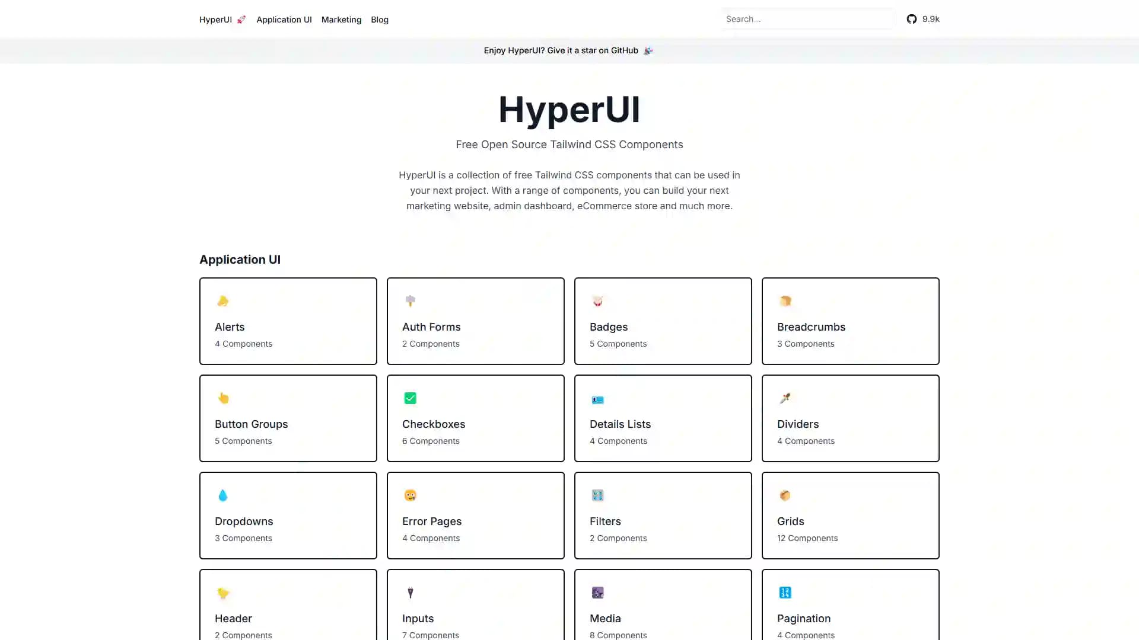Open the Grids title link
Viewport: 1139px width, 640px height.
coord(791,521)
